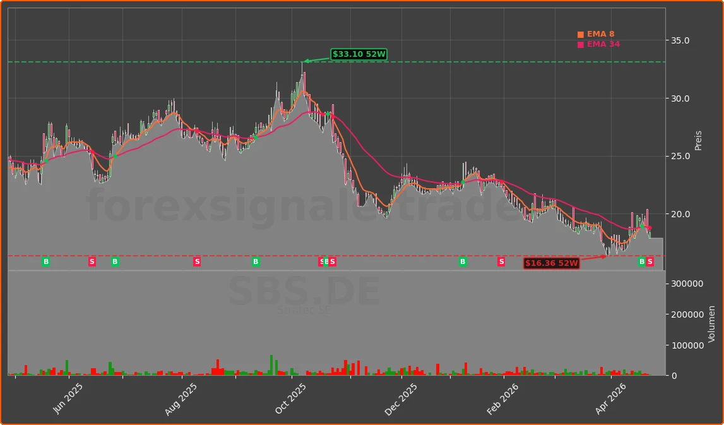
Task: Click the last S marker in October 2025 cluster
Action: 333,262
